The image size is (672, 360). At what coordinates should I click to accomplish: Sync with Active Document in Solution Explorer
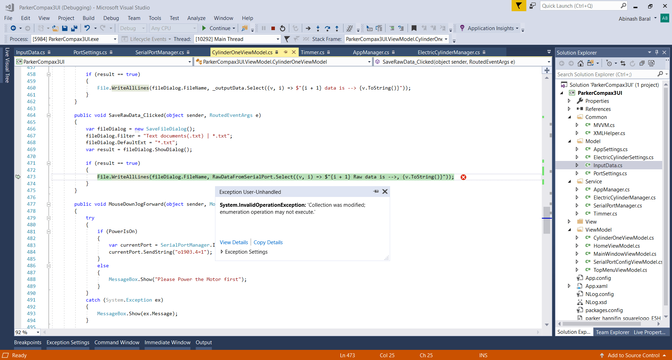pyautogui.click(x=623, y=63)
